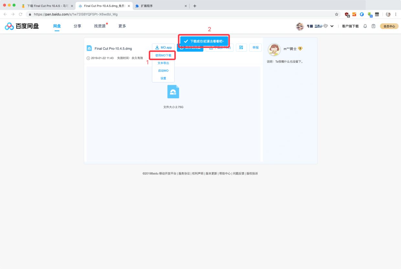This screenshot has height=269, width=401.
Task: Click the 版本更新 footer link
Action: point(211,174)
